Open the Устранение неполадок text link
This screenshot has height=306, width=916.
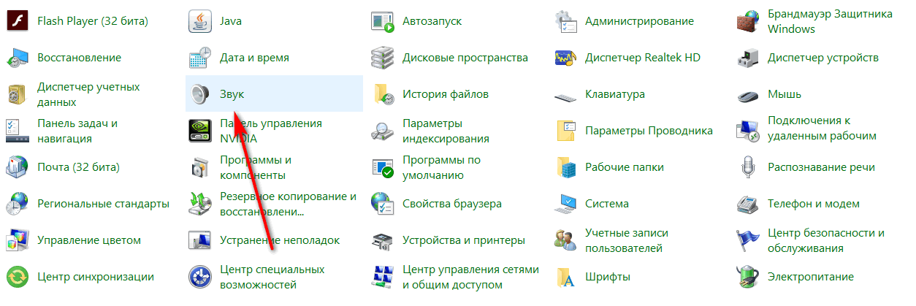[280, 240]
